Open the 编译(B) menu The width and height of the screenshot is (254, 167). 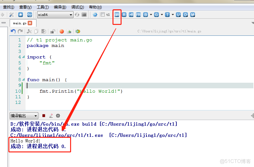pos(60,7)
